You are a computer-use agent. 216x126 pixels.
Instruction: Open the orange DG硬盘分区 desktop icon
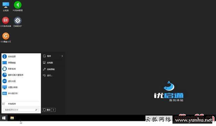(x=6, y=38)
